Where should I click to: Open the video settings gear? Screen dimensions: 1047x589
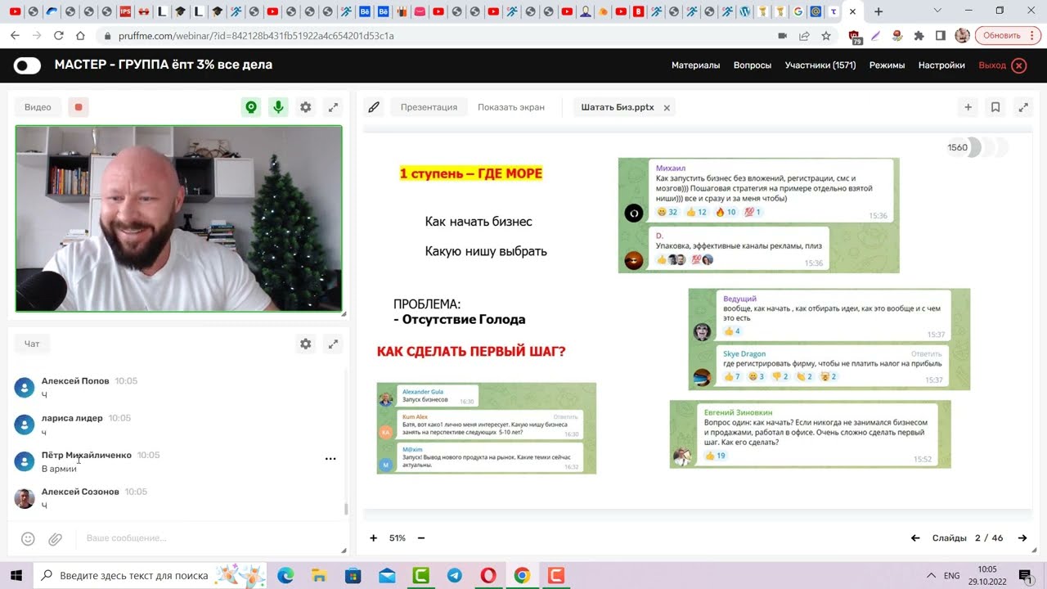[305, 106]
